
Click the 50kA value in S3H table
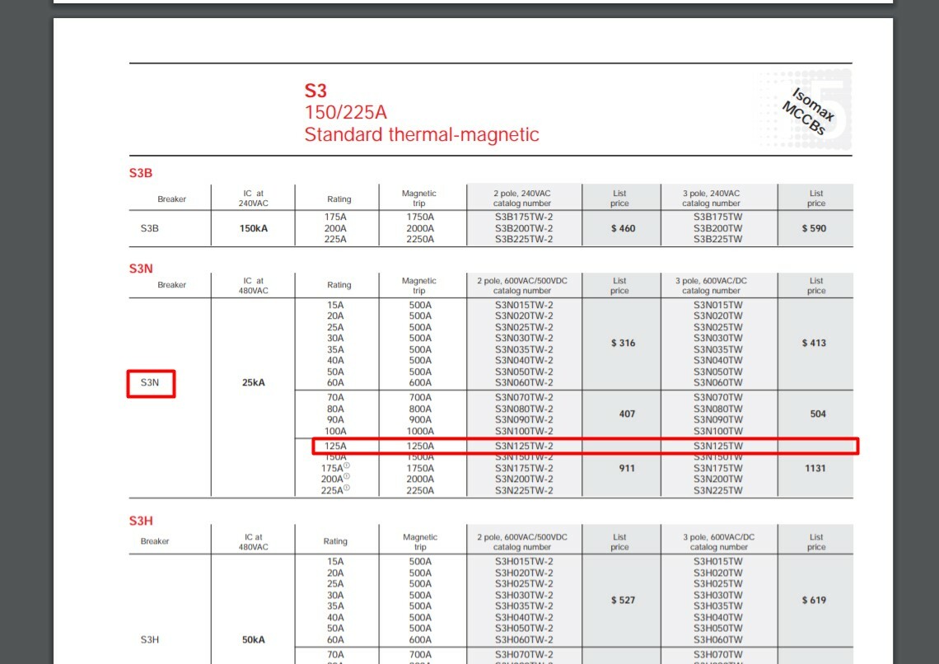point(254,640)
